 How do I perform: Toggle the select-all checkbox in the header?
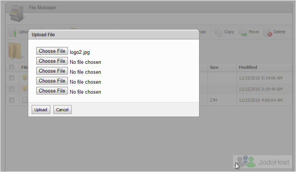click(x=12, y=67)
